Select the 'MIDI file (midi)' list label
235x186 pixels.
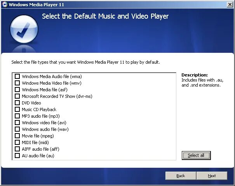[35, 143]
